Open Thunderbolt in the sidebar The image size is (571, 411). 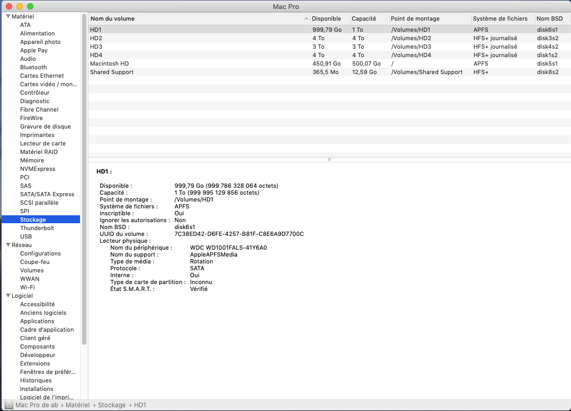point(37,228)
